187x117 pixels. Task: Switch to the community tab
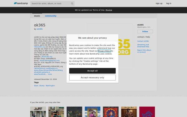coord(50,16)
